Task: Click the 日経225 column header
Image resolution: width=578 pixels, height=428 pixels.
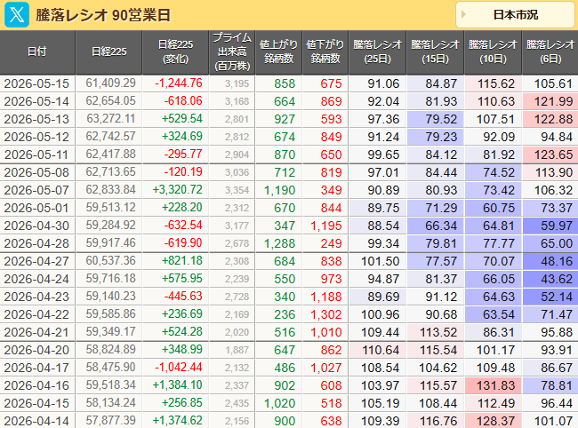Action: 108,52
